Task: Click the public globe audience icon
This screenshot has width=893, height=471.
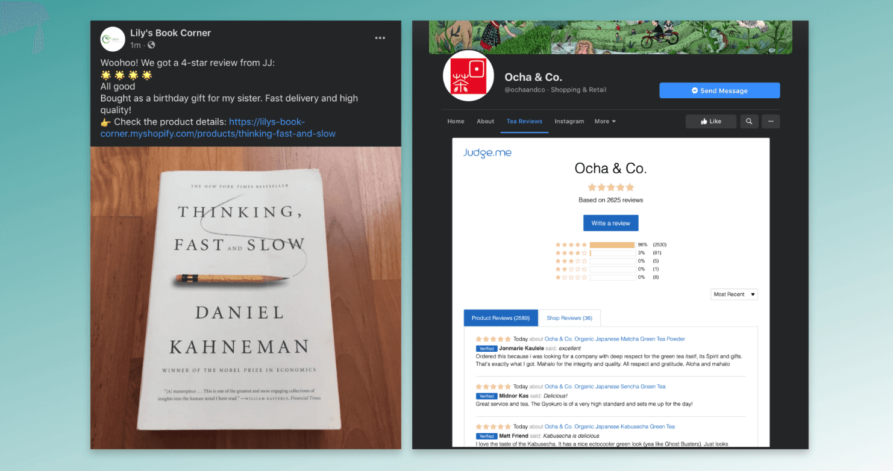Action: [x=151, y=45]
